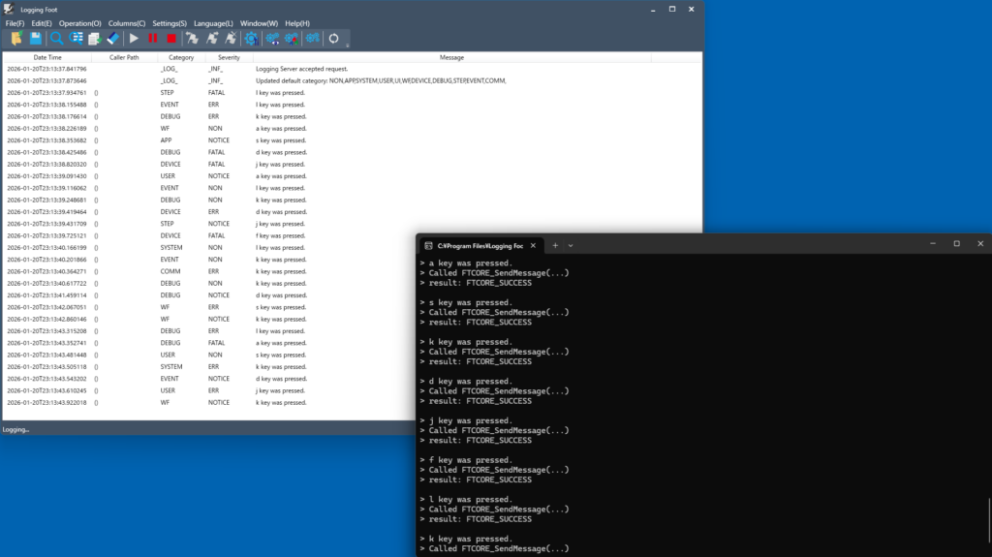This screenshot has width=992, height=557.
Task: Open the Language(L) menu
Action: (x=213, y=23)
